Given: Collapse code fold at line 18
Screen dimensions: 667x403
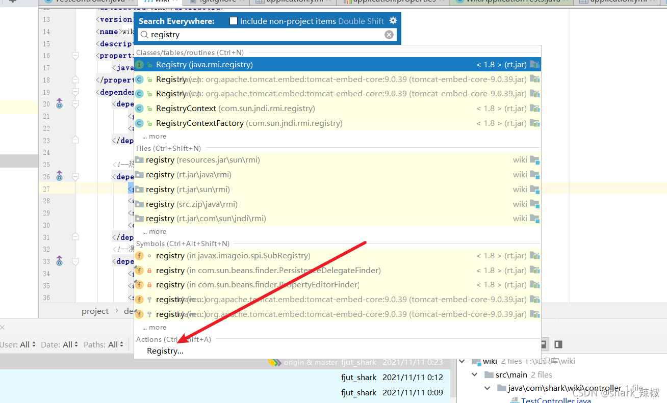Looking at the screenshot, I should pos(75,80).
